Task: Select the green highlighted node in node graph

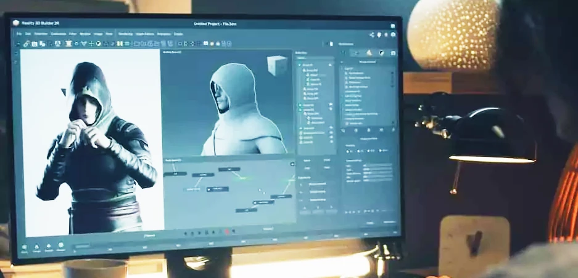Action: tap(244, 178)
